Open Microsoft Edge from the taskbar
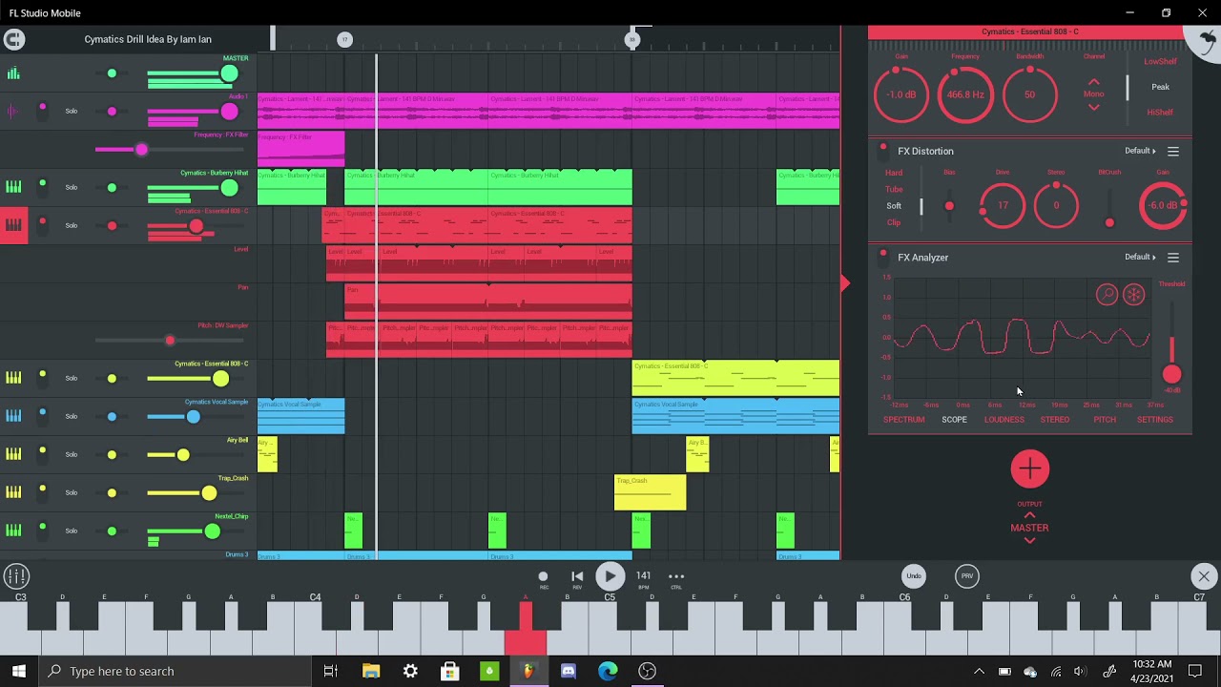 pyautogui.click(x=608, y=672)
